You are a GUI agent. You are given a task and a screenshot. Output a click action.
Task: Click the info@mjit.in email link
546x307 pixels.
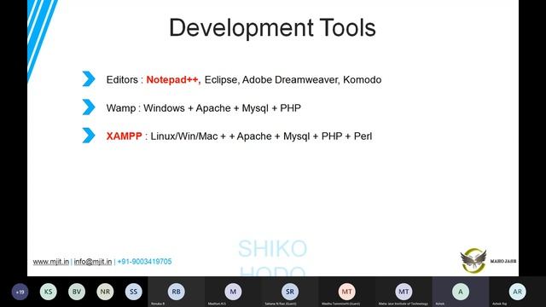93,262
